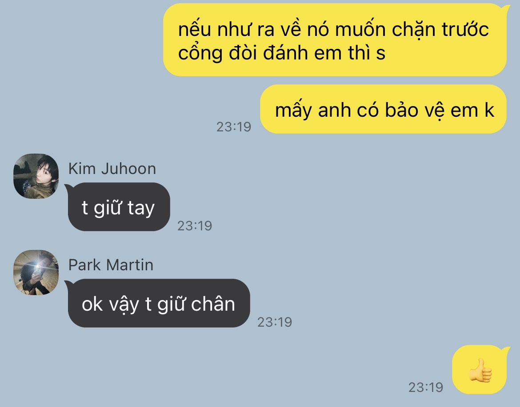Image resolution: width=520 pixels, height=407 pixels.
Task: Tap the thumbs up emoji message
Action: [480, 370]
